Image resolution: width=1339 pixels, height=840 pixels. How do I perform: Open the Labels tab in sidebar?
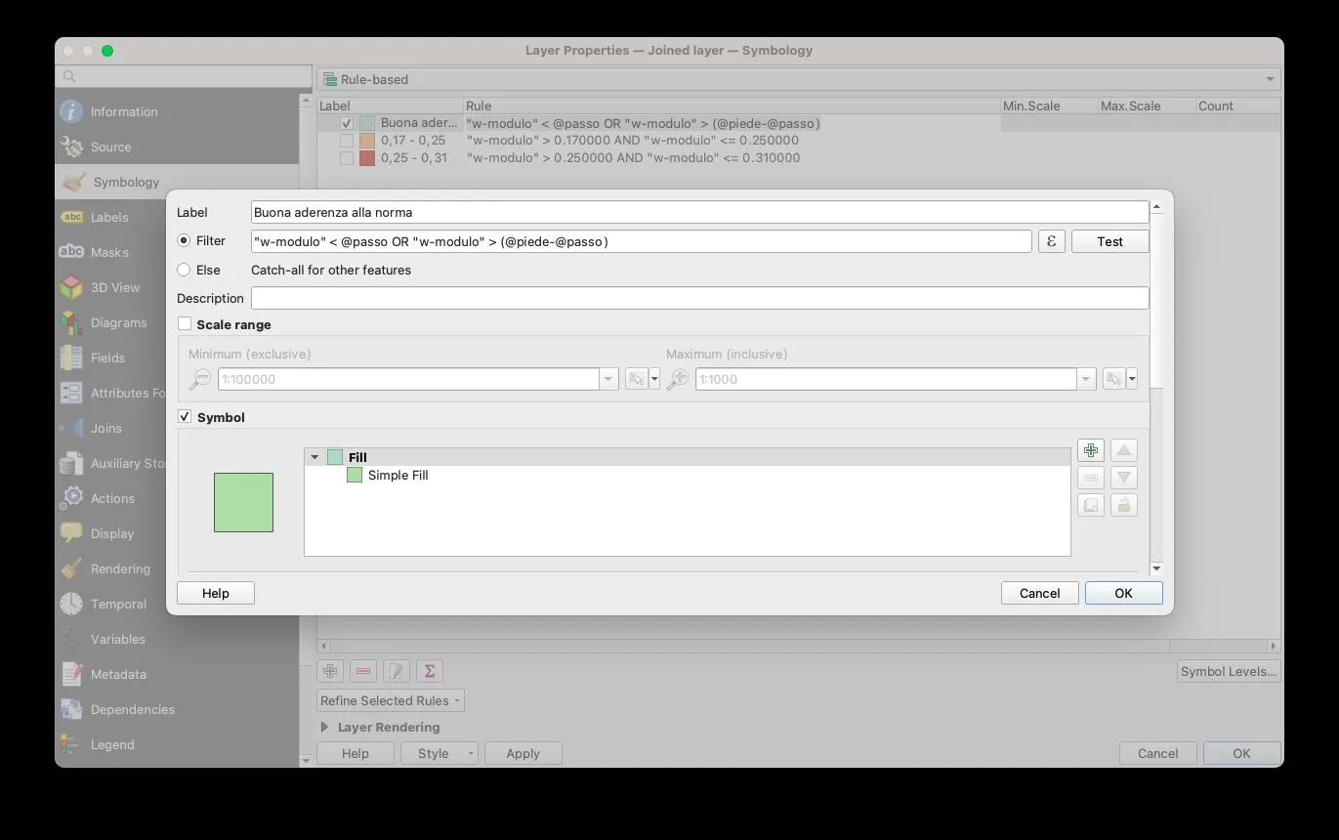pos(109,217)
